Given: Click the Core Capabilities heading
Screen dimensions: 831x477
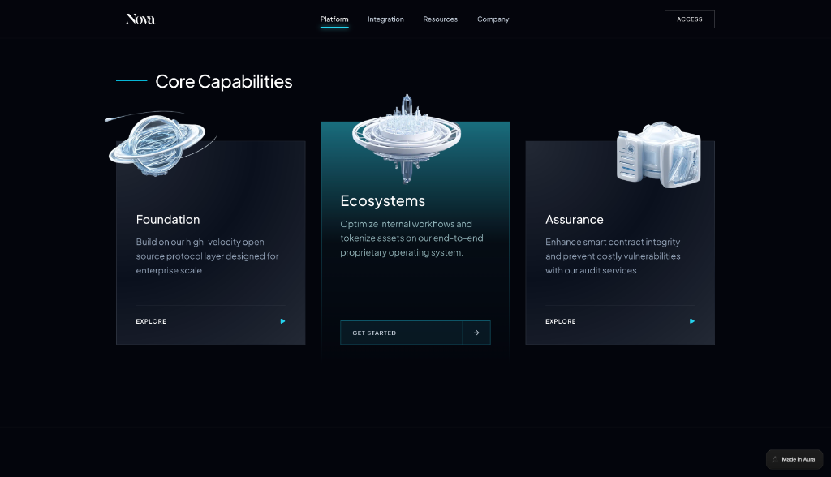Looking at the screenshot, I should pos(224,81).
